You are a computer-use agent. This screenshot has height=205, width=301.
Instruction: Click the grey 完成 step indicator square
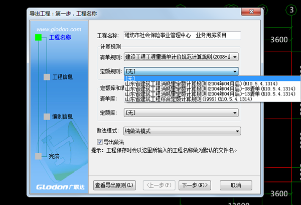pos(39,156)
